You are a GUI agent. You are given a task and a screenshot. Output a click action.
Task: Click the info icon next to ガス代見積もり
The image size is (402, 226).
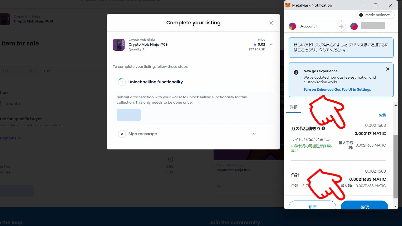[323, 128]
